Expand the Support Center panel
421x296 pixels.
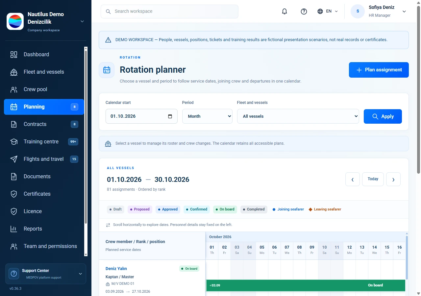pos(46,274)
